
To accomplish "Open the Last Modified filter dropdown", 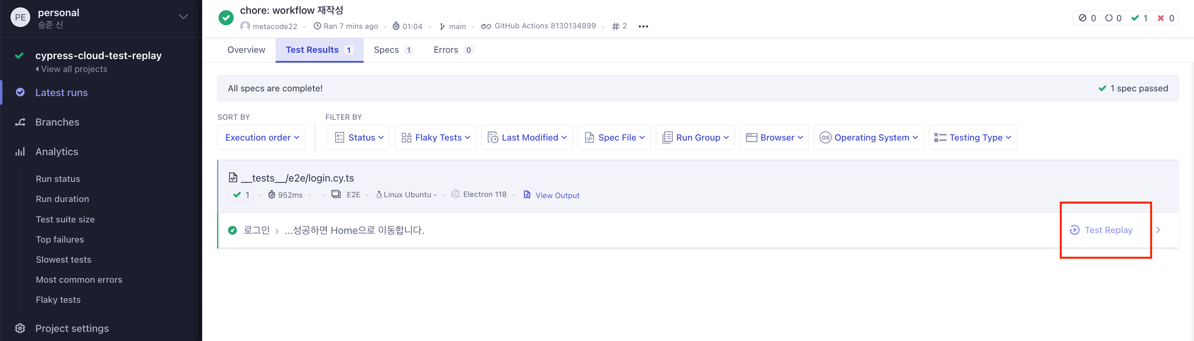I will pos(527,137).
